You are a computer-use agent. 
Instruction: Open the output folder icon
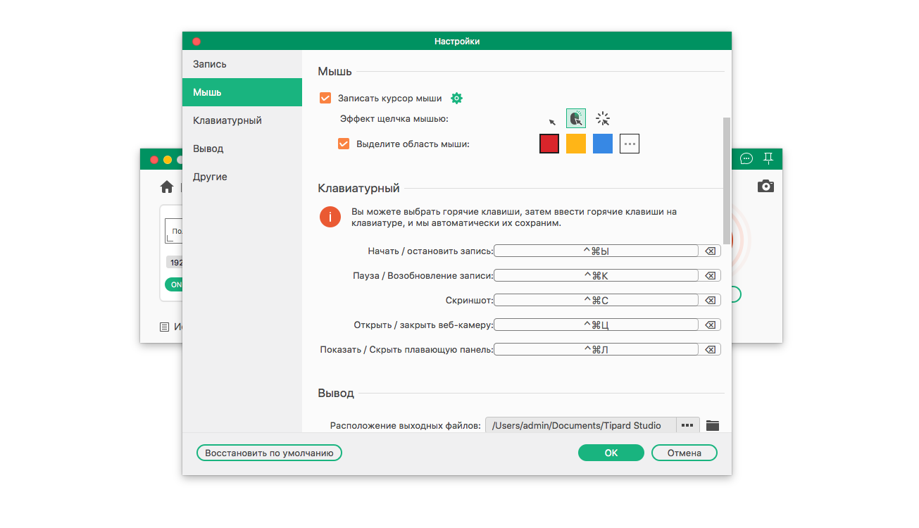point(713,425)
